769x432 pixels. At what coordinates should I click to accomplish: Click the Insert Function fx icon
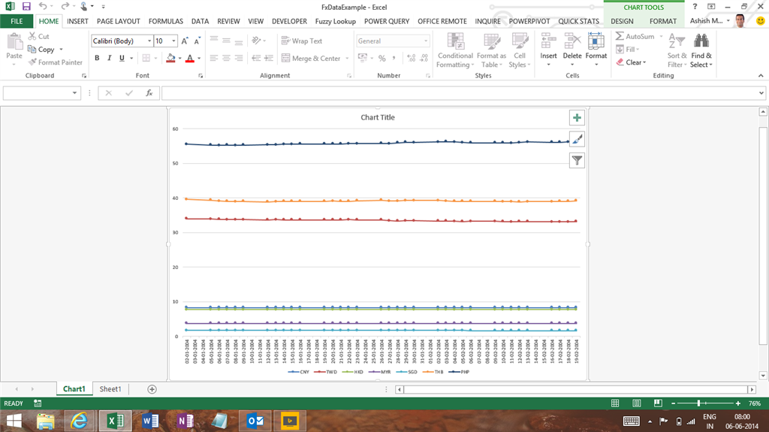(149, 92)
